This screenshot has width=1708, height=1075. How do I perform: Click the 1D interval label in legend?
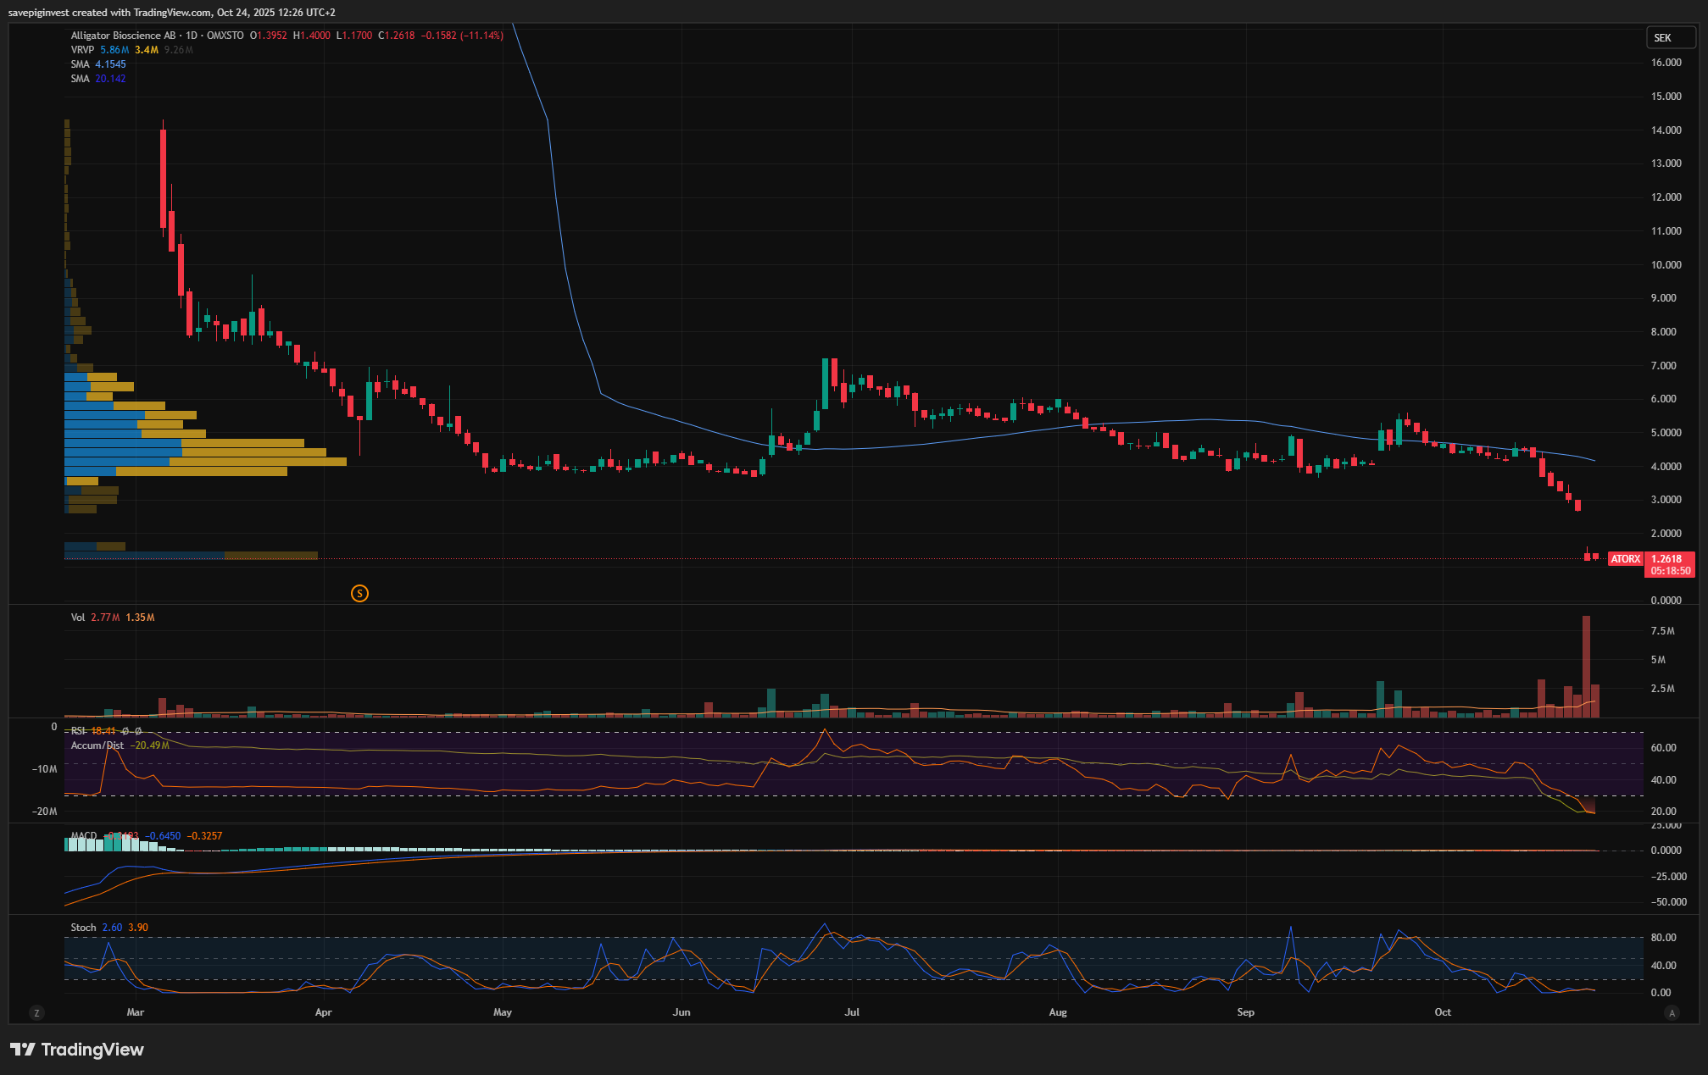(192, 36)
